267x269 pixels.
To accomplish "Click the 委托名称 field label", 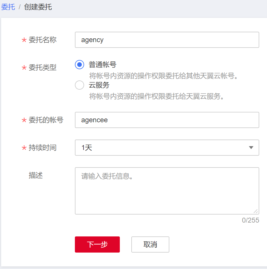I will 43,40.
